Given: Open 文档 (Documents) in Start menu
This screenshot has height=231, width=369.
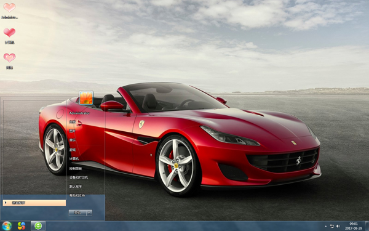Looking at the screenshot, I should (x=72, y=122).
